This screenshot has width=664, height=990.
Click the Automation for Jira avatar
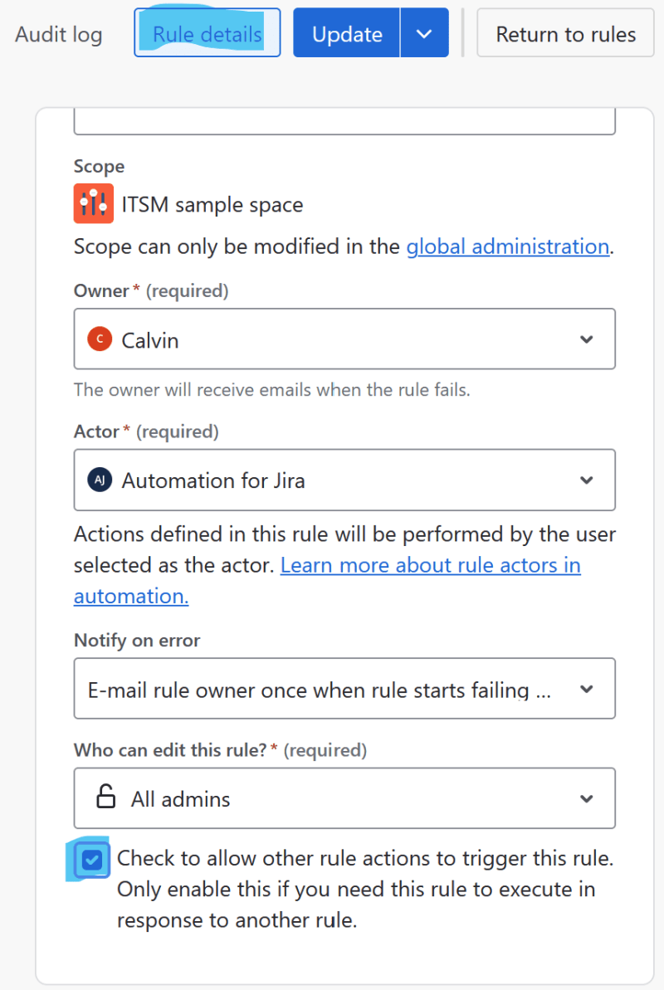pyautogui.click(x=99, y=480)
